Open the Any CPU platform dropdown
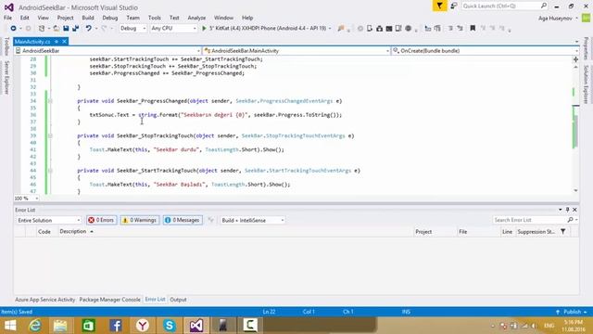 [173, 29]
